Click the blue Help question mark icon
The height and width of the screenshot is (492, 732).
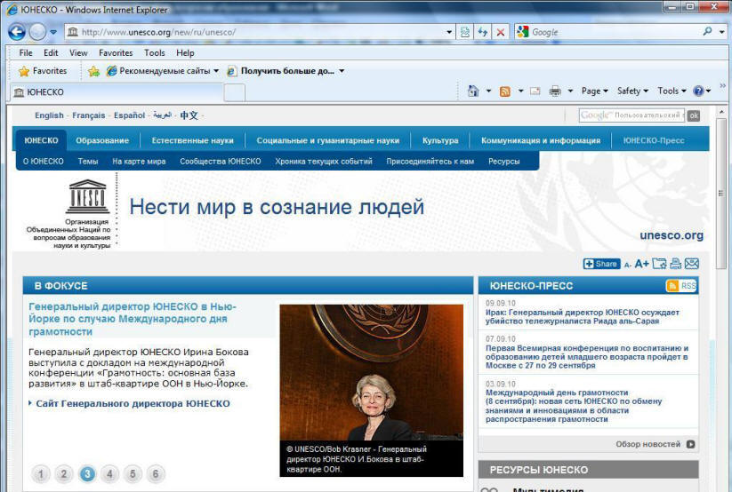tap(698, 91)
